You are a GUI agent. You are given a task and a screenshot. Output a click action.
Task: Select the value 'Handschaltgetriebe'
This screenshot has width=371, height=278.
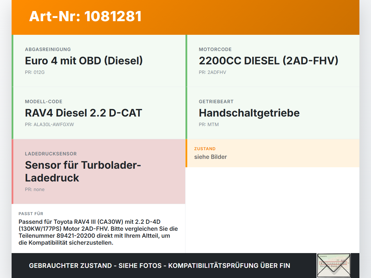point(249,113)
